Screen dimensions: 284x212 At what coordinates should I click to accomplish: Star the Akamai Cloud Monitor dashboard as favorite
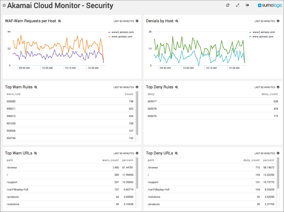4,6
